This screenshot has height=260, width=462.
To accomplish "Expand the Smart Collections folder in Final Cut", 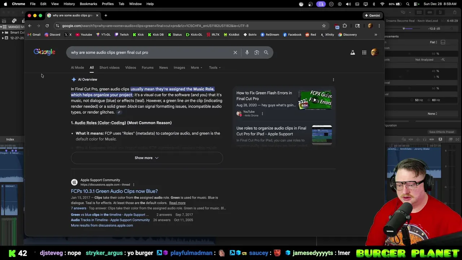I will point(3,32).
